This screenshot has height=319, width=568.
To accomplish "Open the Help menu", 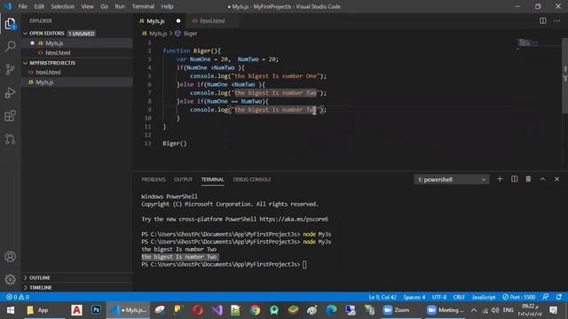I will click(x=167, y=6).
